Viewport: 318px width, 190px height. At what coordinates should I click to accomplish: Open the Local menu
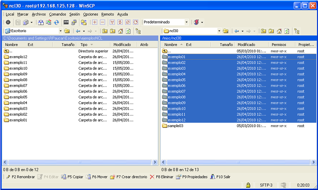coord(10,14)
